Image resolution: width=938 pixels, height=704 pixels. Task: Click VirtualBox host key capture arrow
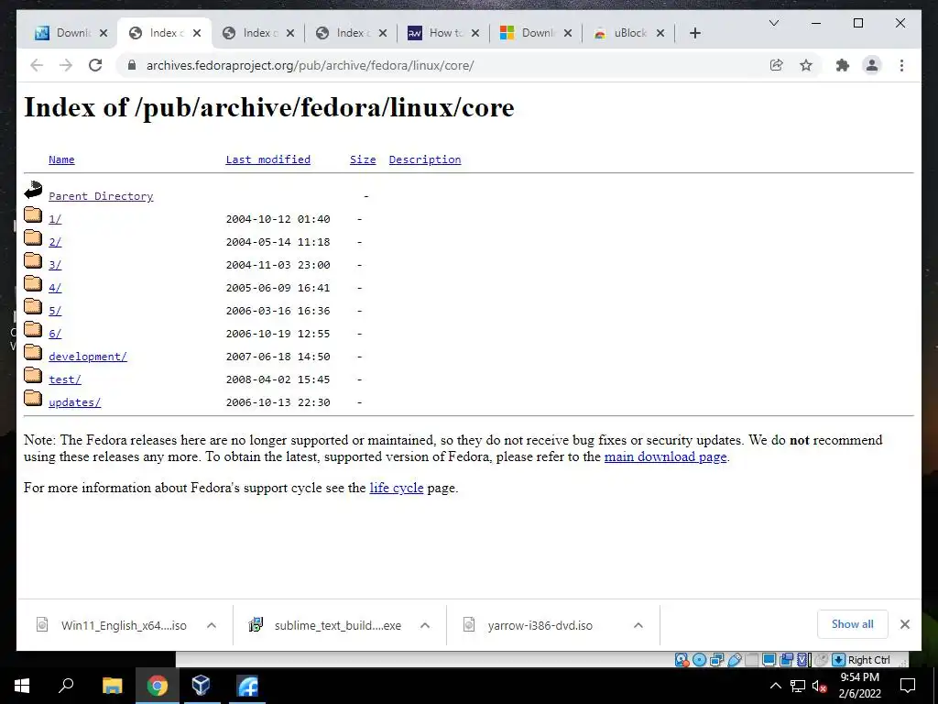tap(838, 660)
